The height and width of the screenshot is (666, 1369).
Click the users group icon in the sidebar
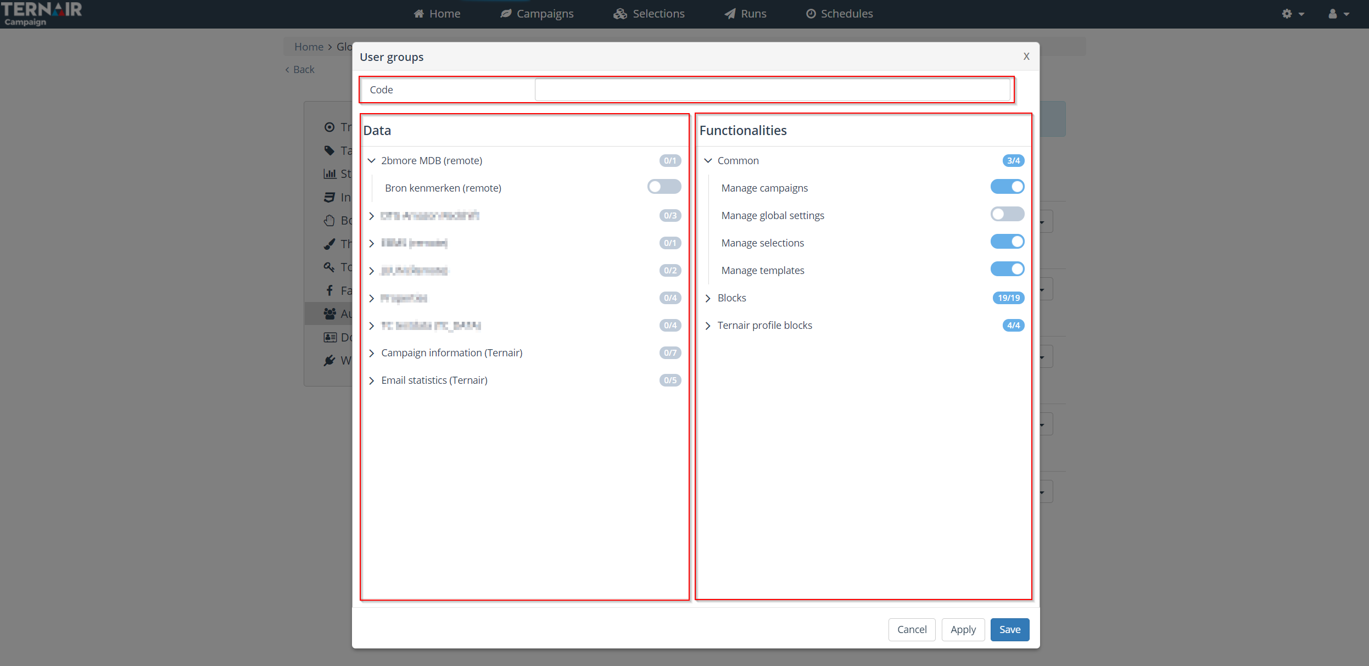pos(329,314)
